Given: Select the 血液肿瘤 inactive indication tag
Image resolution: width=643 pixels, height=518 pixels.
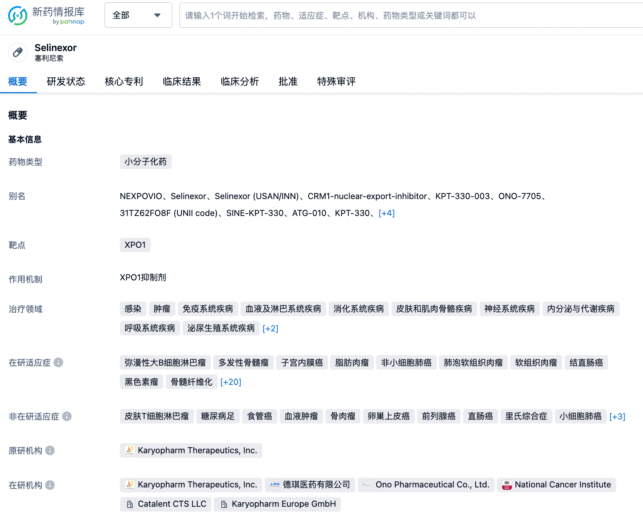Looking at the screenshot, I should pyautogui.click(x=301, y=416).
